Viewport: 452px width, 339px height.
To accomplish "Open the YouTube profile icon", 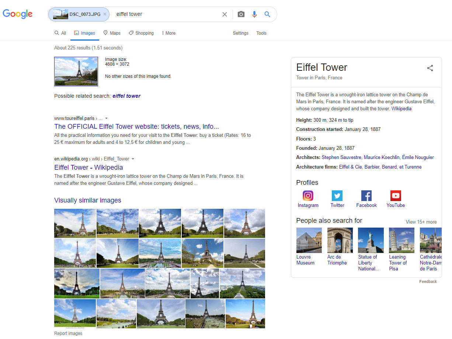I will coord(396,196).
